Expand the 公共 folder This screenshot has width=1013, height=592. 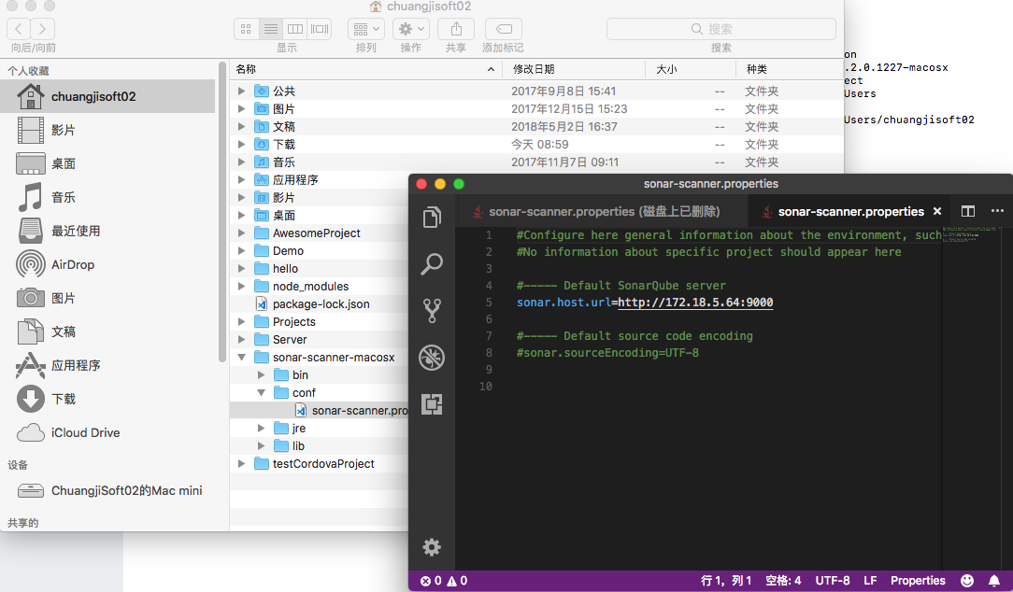pyautogui.click(x=242, y=91)
